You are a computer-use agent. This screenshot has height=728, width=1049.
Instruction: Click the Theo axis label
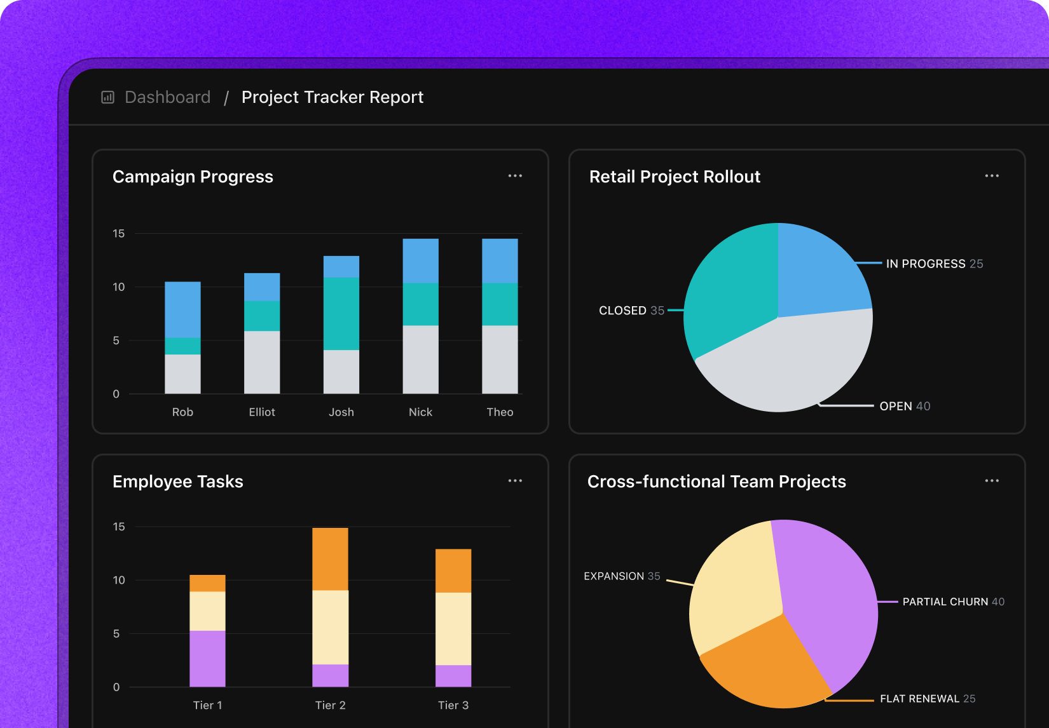click(500, 412)
